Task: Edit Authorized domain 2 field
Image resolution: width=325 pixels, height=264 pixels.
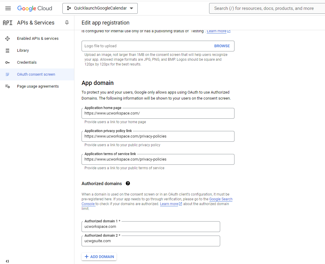Action: [x=151, y=241]
